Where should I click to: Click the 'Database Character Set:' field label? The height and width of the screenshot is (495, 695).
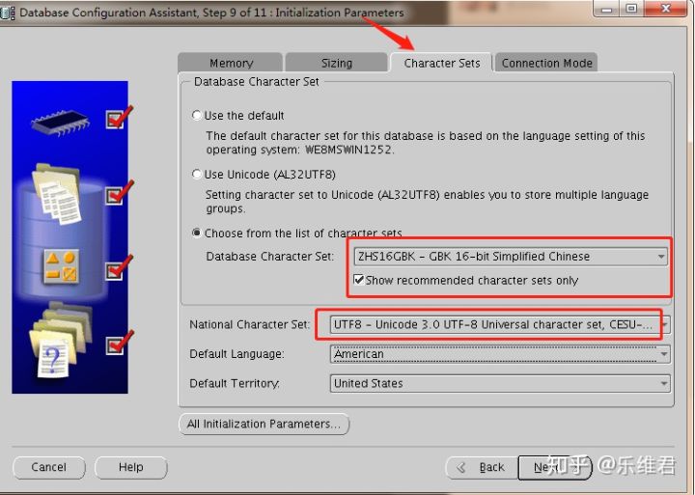click(269, 257)
